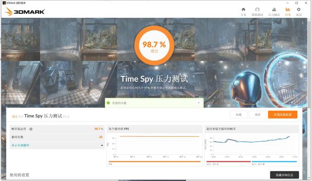
Task: Maximize the 3DMark window
Action: (x=297, y=3)
